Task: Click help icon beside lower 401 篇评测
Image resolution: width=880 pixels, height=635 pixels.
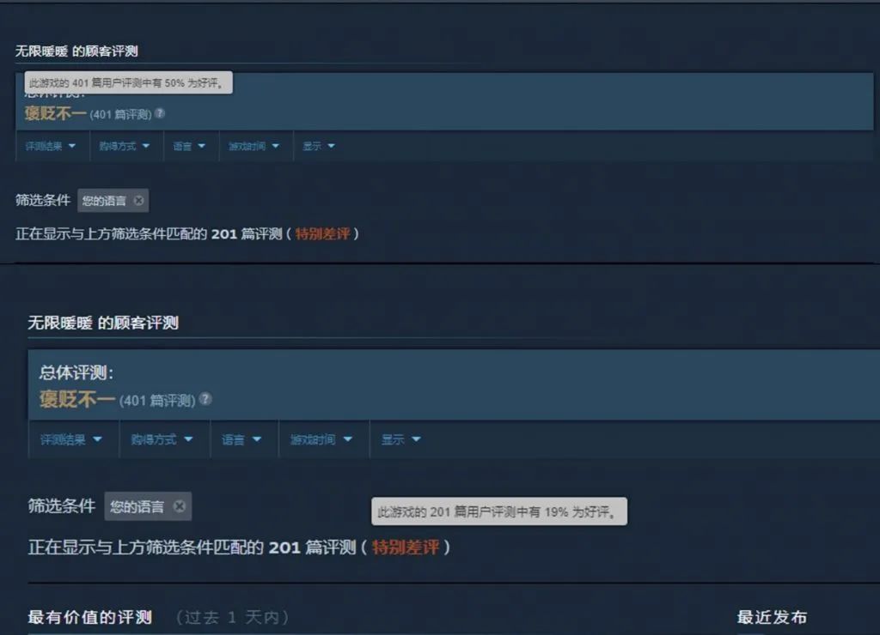Action: 205,399
